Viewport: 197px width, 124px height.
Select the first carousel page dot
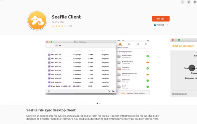click(97, 103)
